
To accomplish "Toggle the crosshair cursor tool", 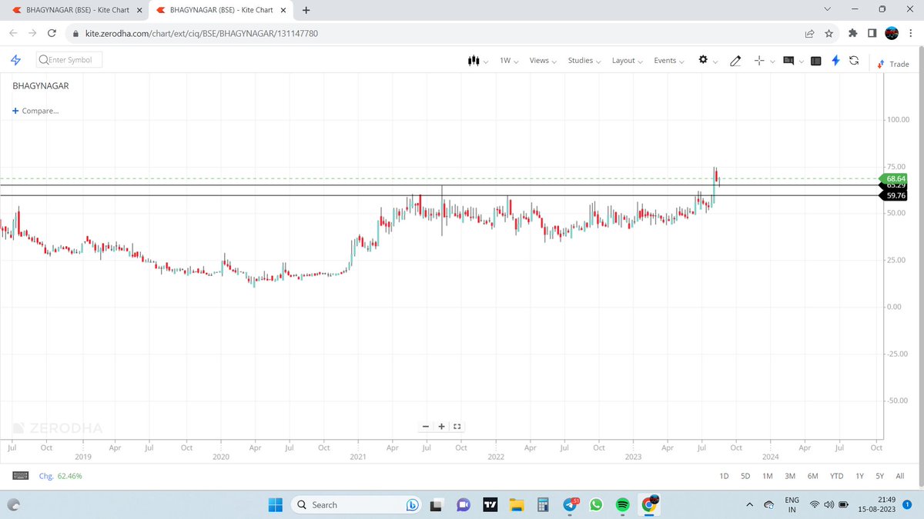I will tap(759, 61).
